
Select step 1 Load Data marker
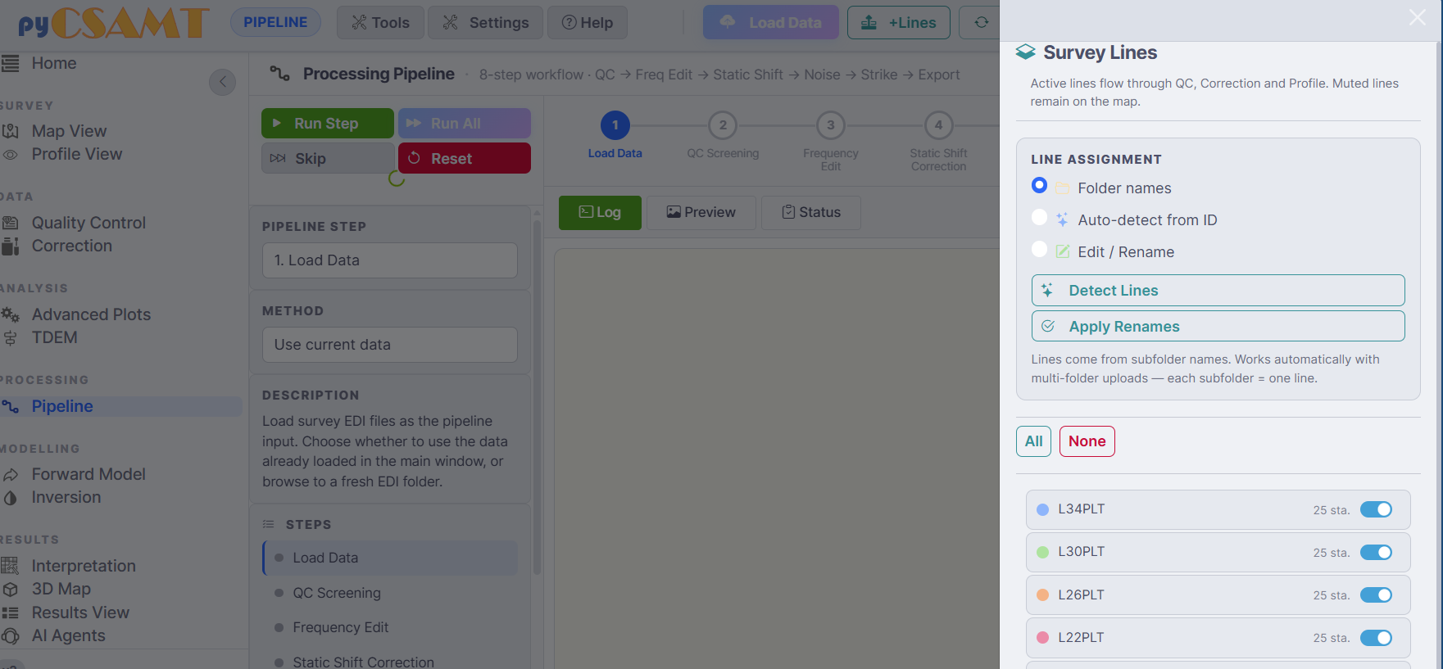615,125
